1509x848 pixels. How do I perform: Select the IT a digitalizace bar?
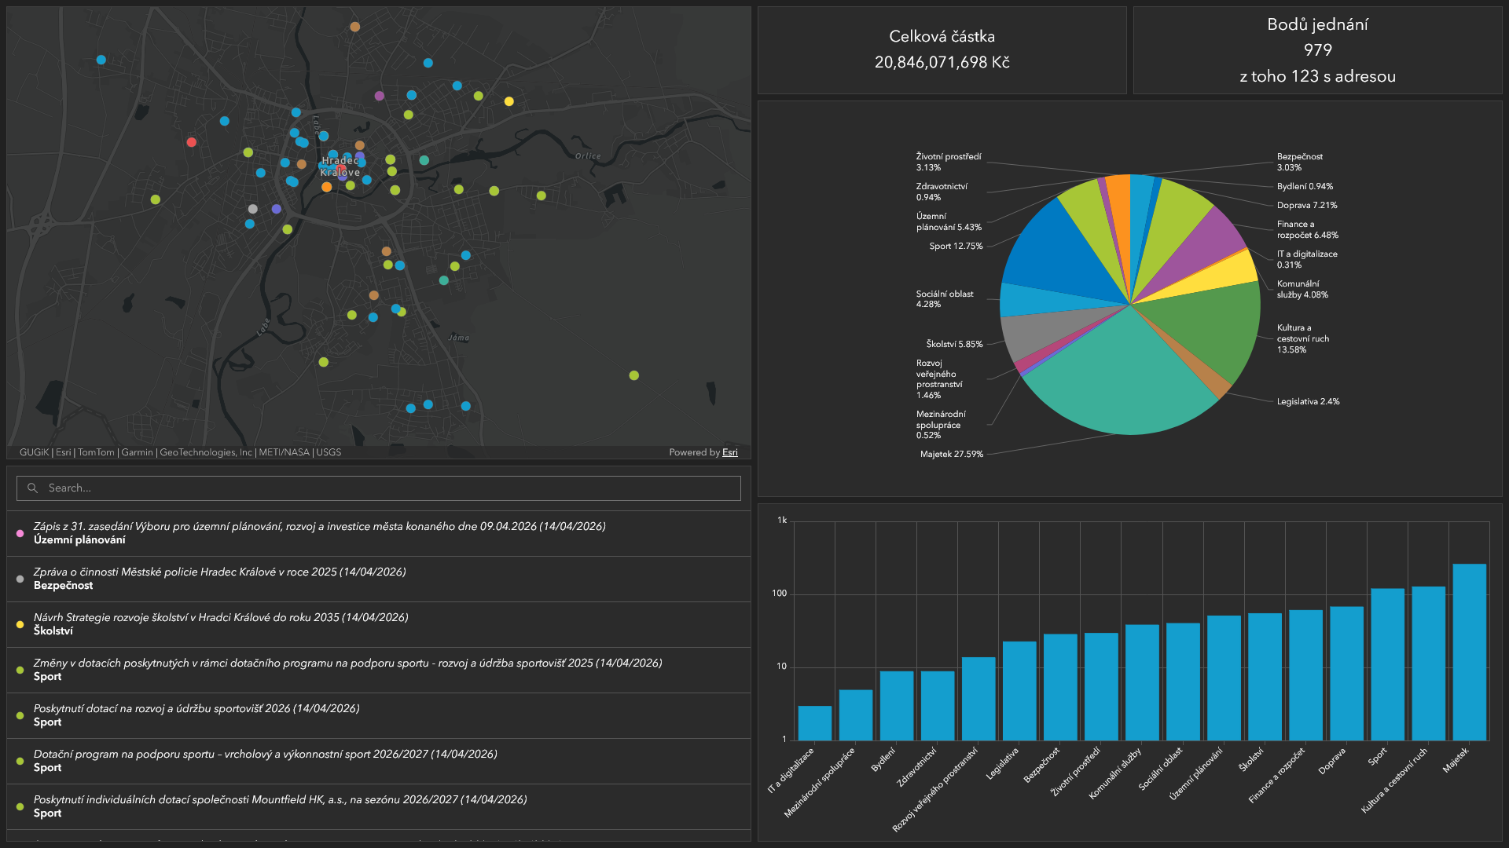(x=814, y=723)
